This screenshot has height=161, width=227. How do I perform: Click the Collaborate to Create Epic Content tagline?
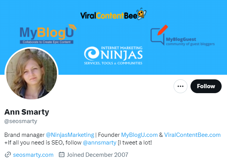[x=46, y=42]
